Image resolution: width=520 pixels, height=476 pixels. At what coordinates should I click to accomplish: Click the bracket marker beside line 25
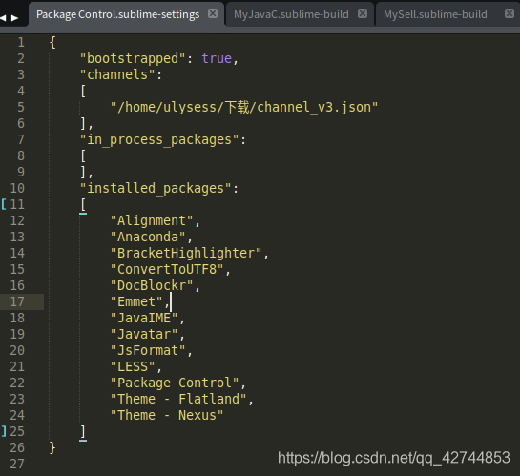4,431
